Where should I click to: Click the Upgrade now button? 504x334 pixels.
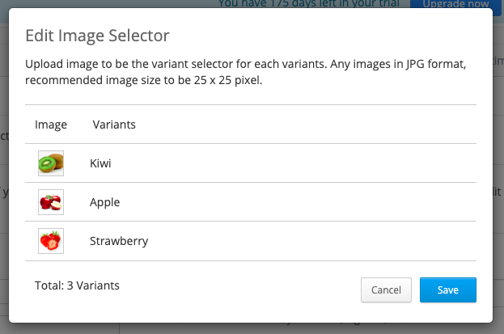pos(455,5)
